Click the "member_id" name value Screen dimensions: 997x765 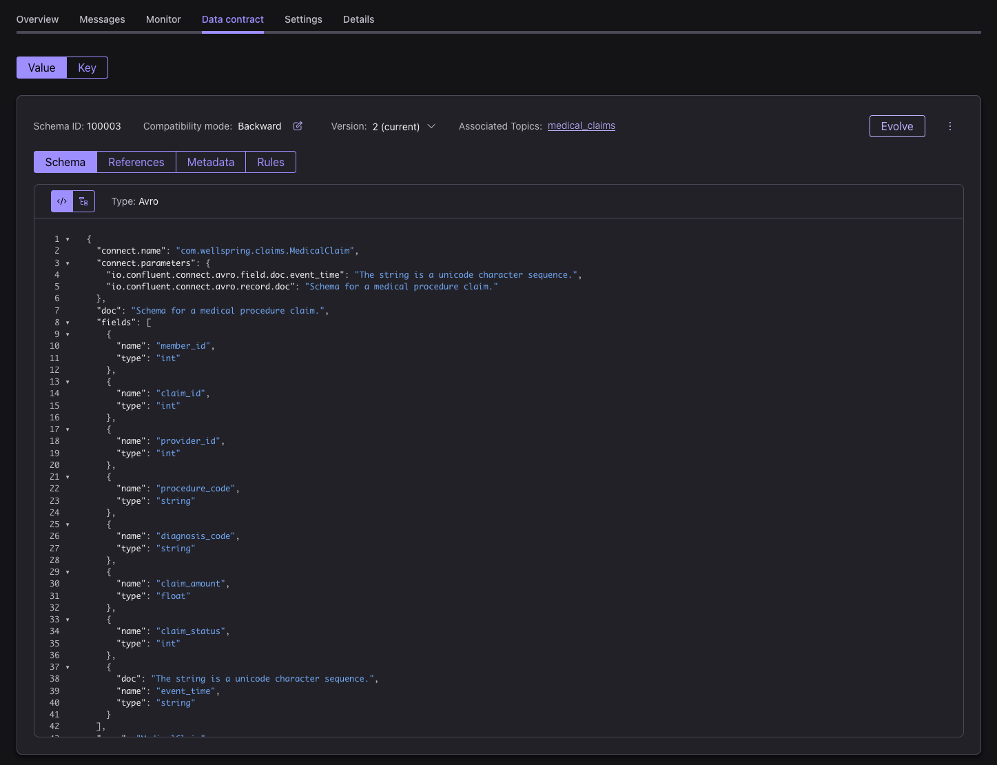coord(183,346)
